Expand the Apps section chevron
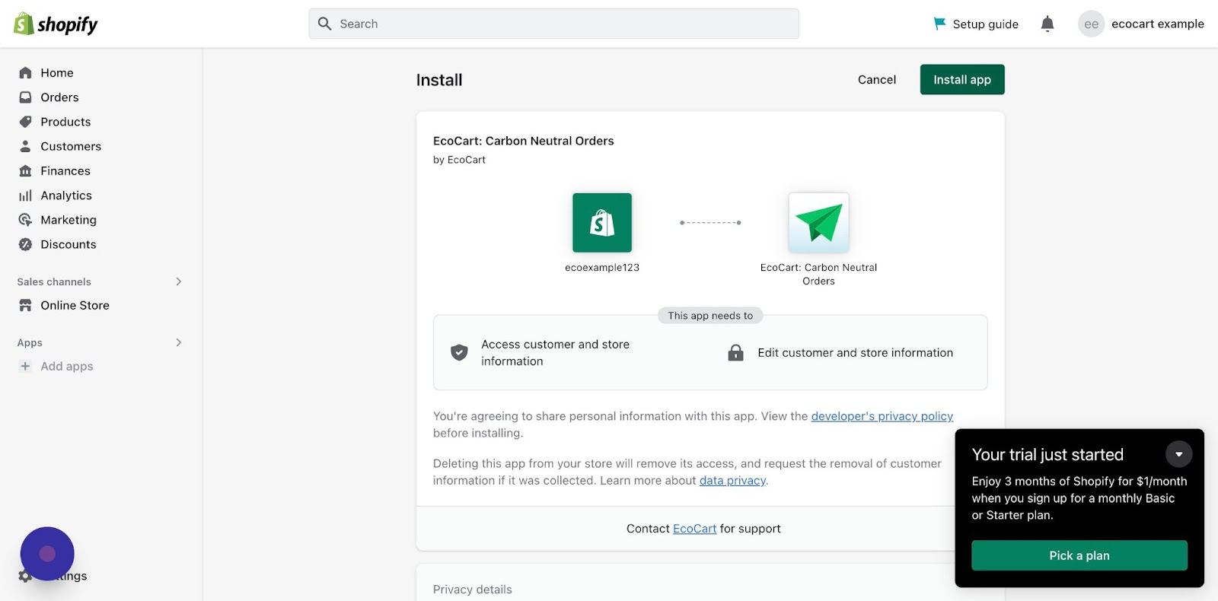The height and width of the screenshot is (601, 1218). [x=179, y=342]
